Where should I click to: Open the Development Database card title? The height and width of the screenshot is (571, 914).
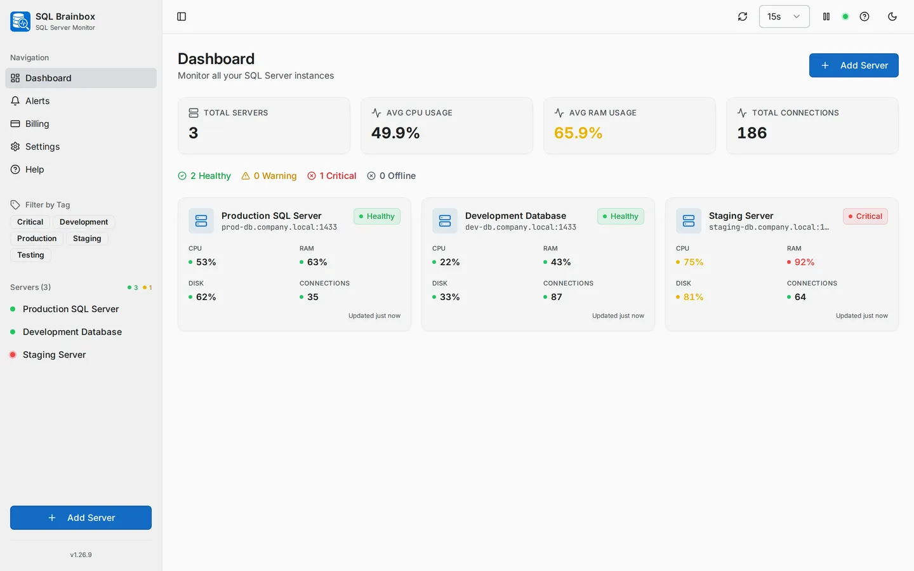(x=515, y=216)
